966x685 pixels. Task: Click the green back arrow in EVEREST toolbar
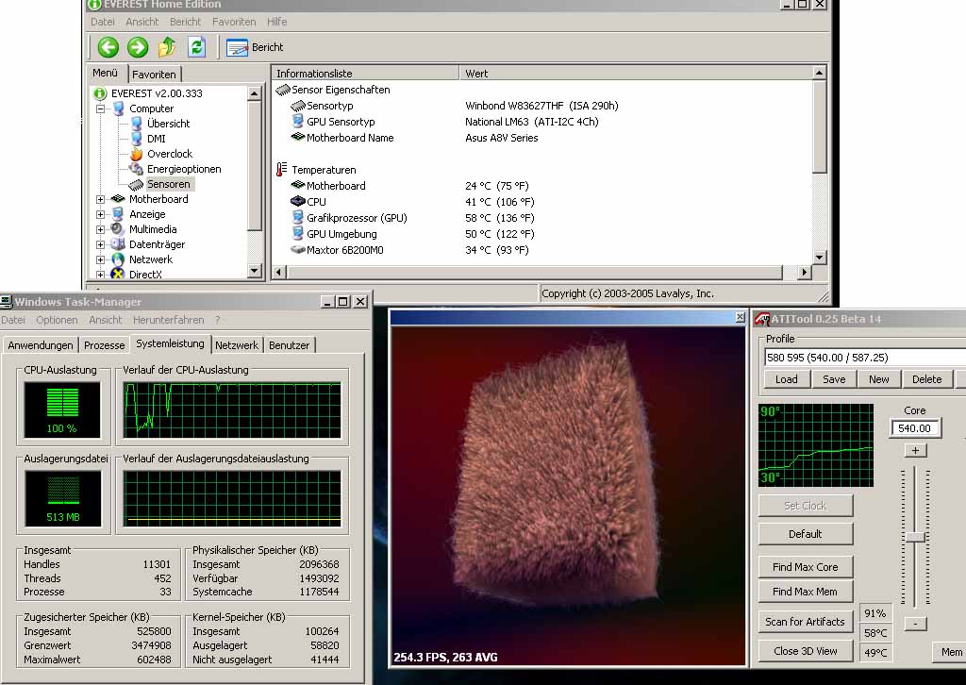[108, 47]
